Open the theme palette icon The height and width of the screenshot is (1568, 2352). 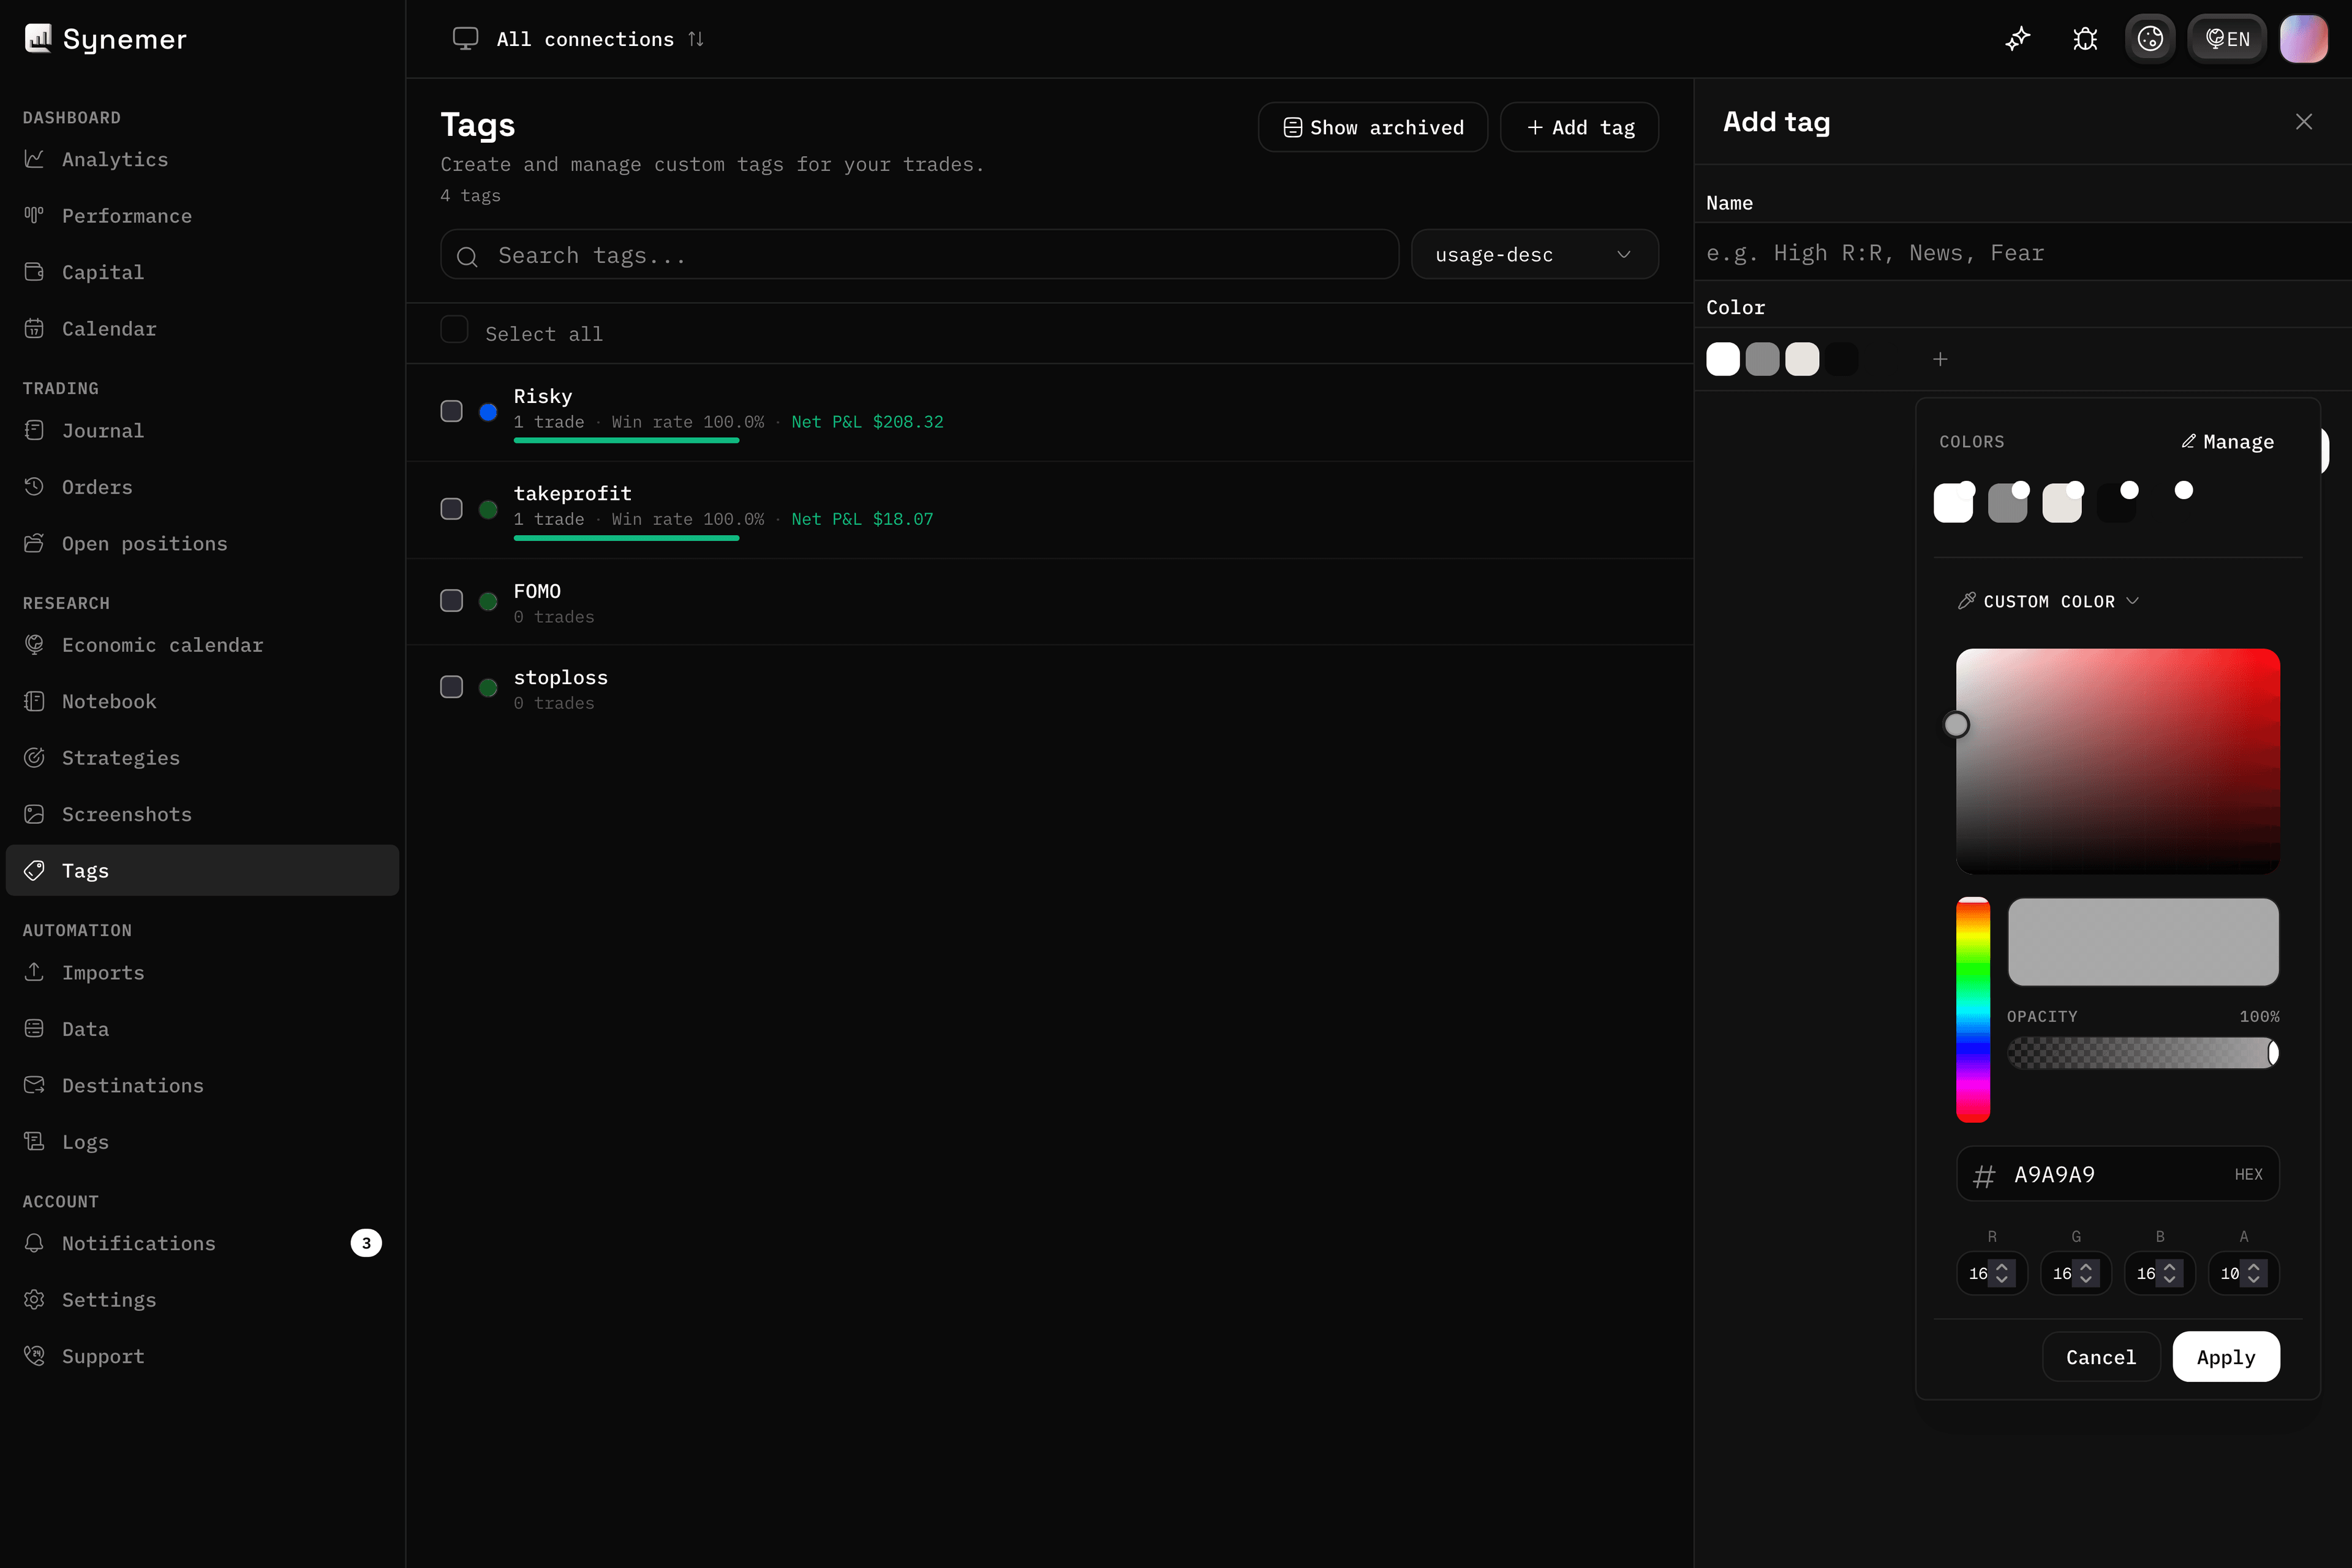[x=2150, y=39]
